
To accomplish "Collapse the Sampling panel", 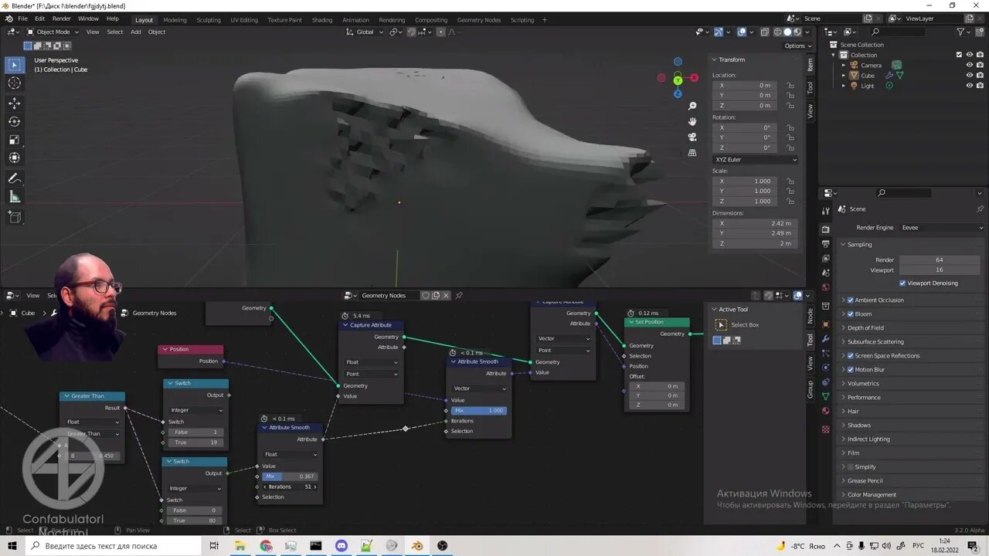I will pos(859,245).
